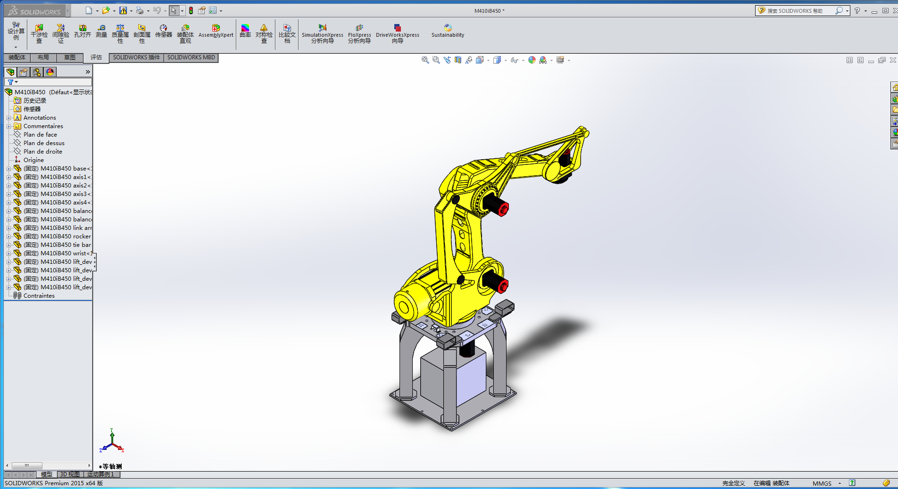The width and height of the screenshot is (898, 489).
Task: Switch to the SOLIDWORKS MBD tab
Action: click(x=191, y=57)
